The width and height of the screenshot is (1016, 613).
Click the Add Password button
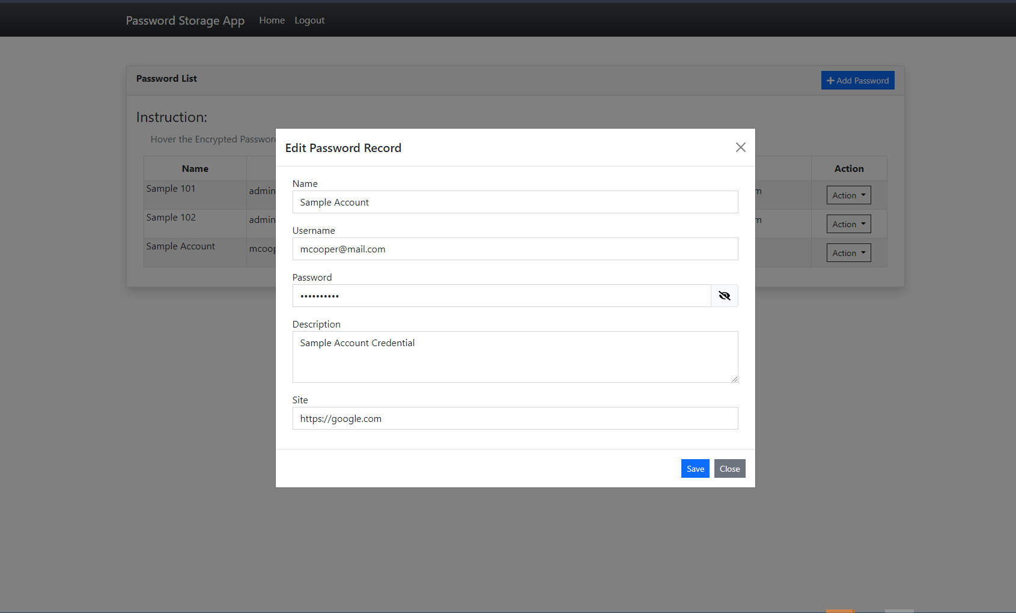click(858, 80)
